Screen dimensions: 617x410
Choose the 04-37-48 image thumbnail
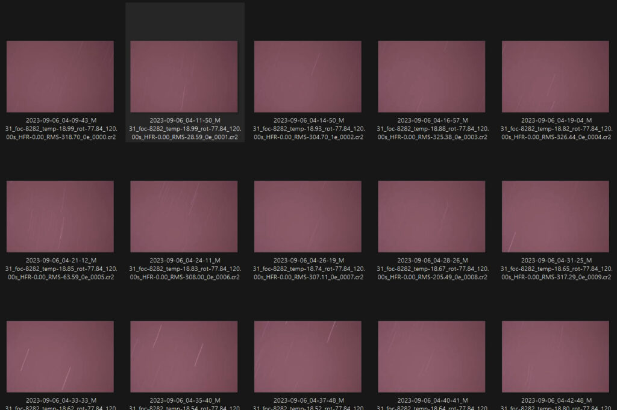tap(308, 356)
